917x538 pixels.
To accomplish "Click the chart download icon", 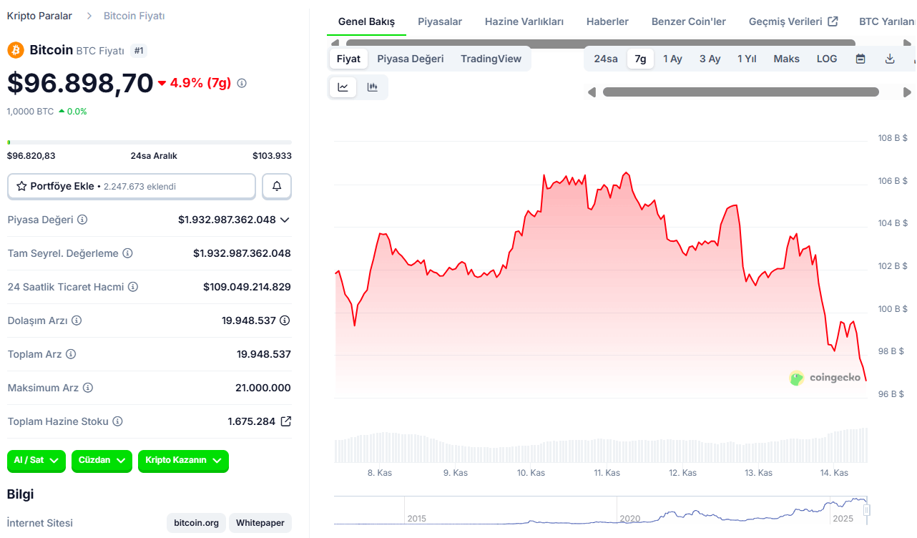I will click(889, 59).
